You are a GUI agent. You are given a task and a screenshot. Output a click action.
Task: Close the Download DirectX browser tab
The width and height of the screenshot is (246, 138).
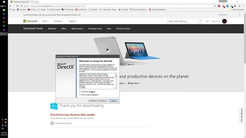click(32, 2)
